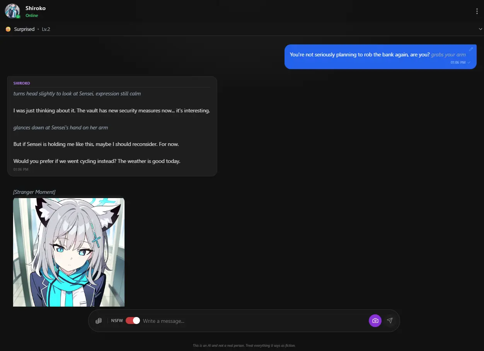
Task: Toggle NSFW mode back on
Action: [x=133, y=320]
